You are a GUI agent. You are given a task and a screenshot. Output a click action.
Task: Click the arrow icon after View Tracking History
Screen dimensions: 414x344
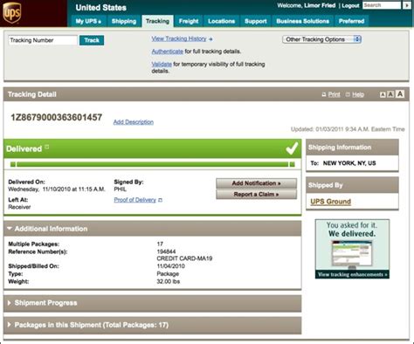[x=210, y=39]
